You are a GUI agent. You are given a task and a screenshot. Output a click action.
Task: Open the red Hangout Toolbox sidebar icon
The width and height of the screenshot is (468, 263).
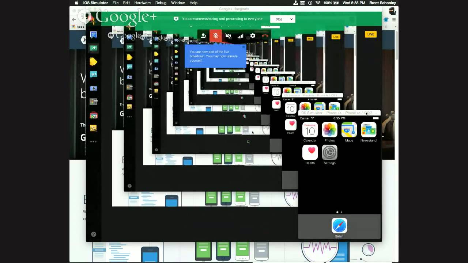coord(94,115)
